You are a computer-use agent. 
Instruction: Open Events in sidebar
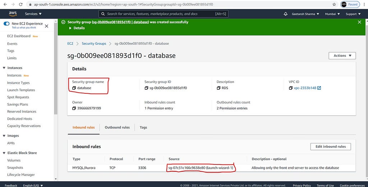point(12,44)
